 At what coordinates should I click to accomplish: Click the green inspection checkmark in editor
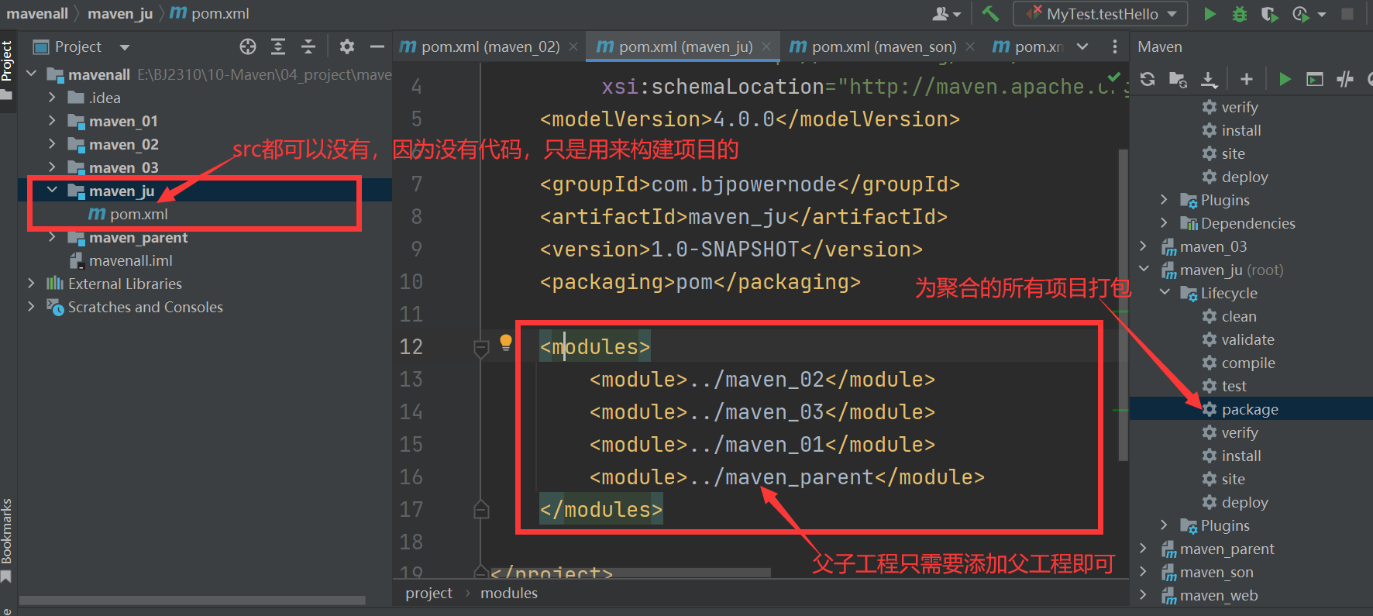[x=1113, y=77]
